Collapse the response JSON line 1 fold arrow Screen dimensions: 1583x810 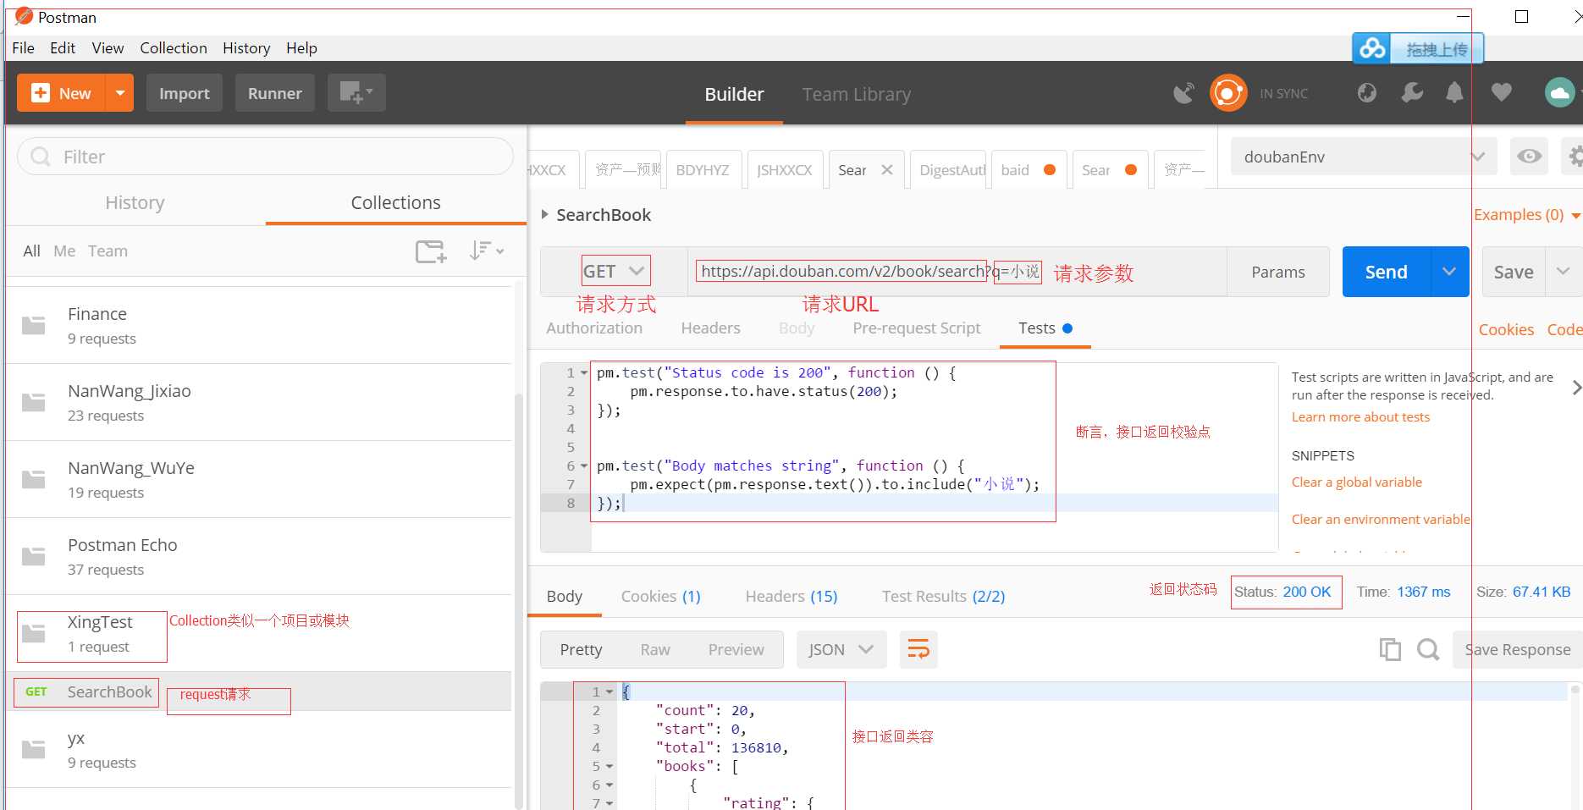(609, 692)
